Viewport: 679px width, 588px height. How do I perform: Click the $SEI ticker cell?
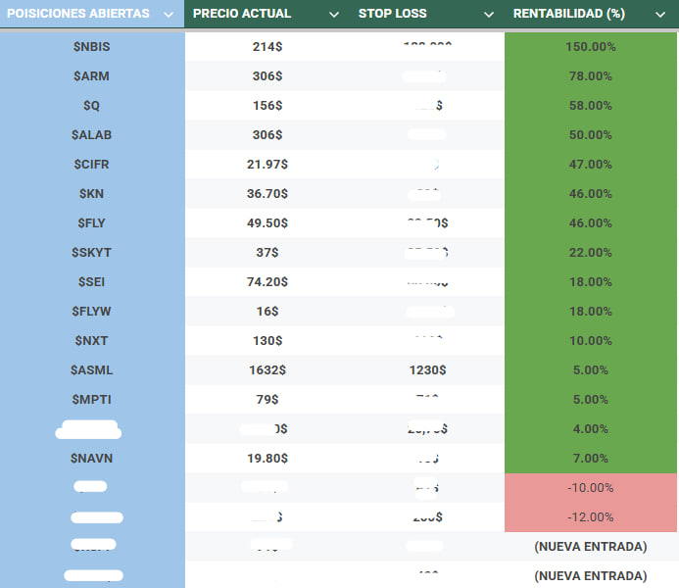92,282
